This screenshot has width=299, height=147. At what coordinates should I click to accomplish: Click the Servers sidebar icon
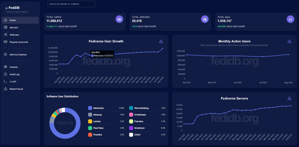click(6, 27)
